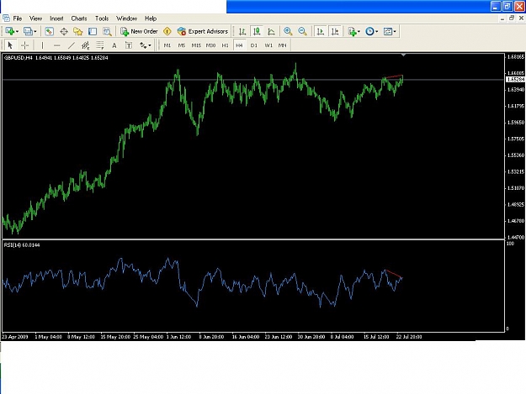This screenshot has width=526, height=394.
Task: Expand the New Chart dropdown arrow
Action: click(x=17, y=32)
